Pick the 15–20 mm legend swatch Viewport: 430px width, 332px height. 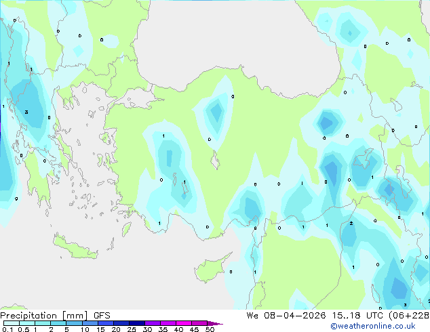point(106,323)
